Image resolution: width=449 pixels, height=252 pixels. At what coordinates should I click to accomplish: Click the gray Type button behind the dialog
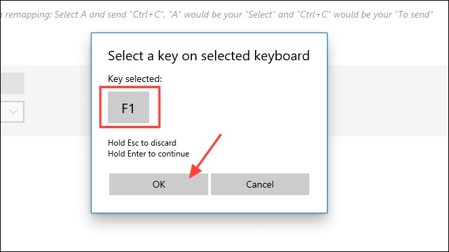pos(13,83)
